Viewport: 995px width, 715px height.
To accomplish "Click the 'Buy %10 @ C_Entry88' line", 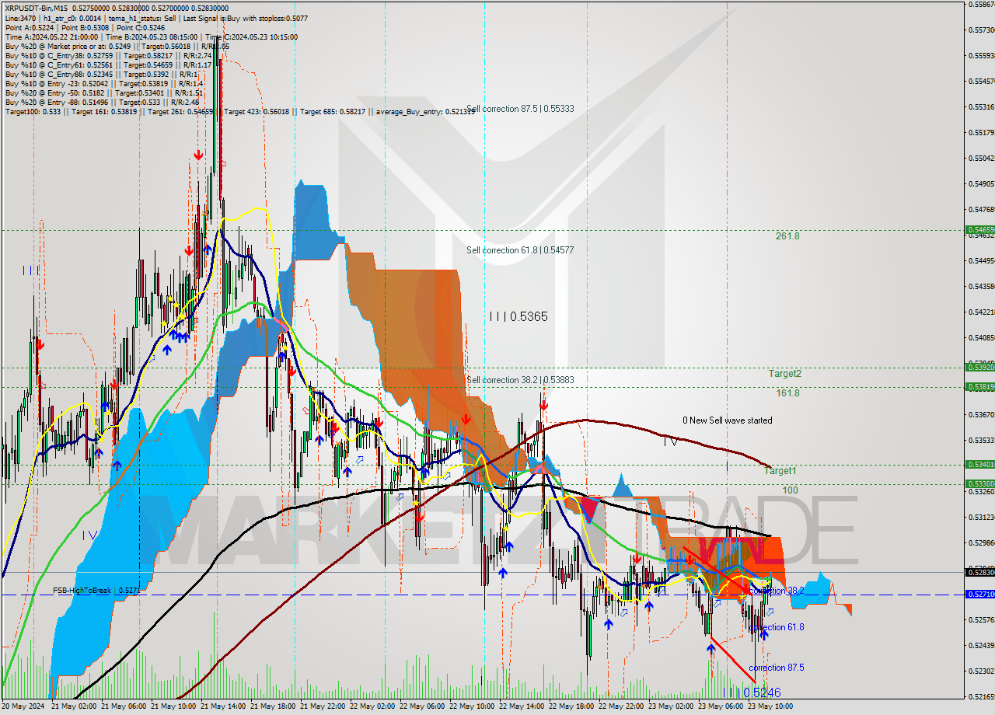I will pyautogui.click(x=102, y=74).
